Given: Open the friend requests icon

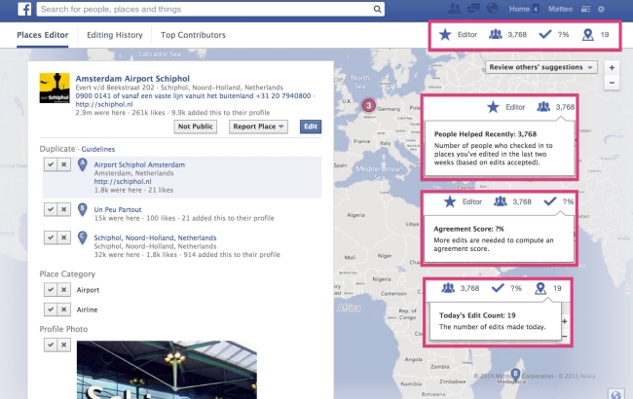Looking at the screenshot, I should pyautogui.click(x=455, y=9).
